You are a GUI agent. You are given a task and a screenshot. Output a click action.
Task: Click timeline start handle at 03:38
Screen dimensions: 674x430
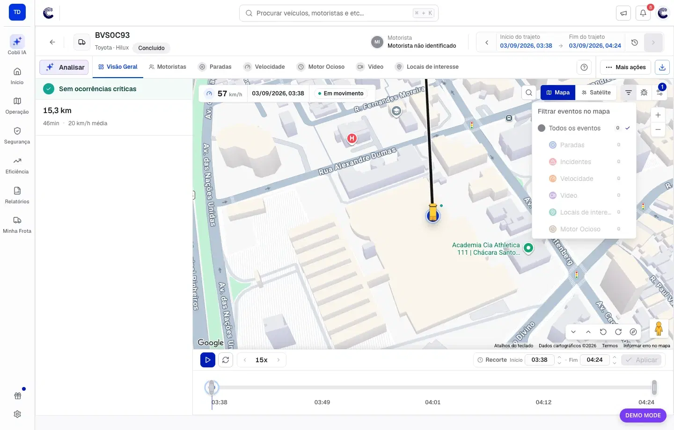(212, 387)
